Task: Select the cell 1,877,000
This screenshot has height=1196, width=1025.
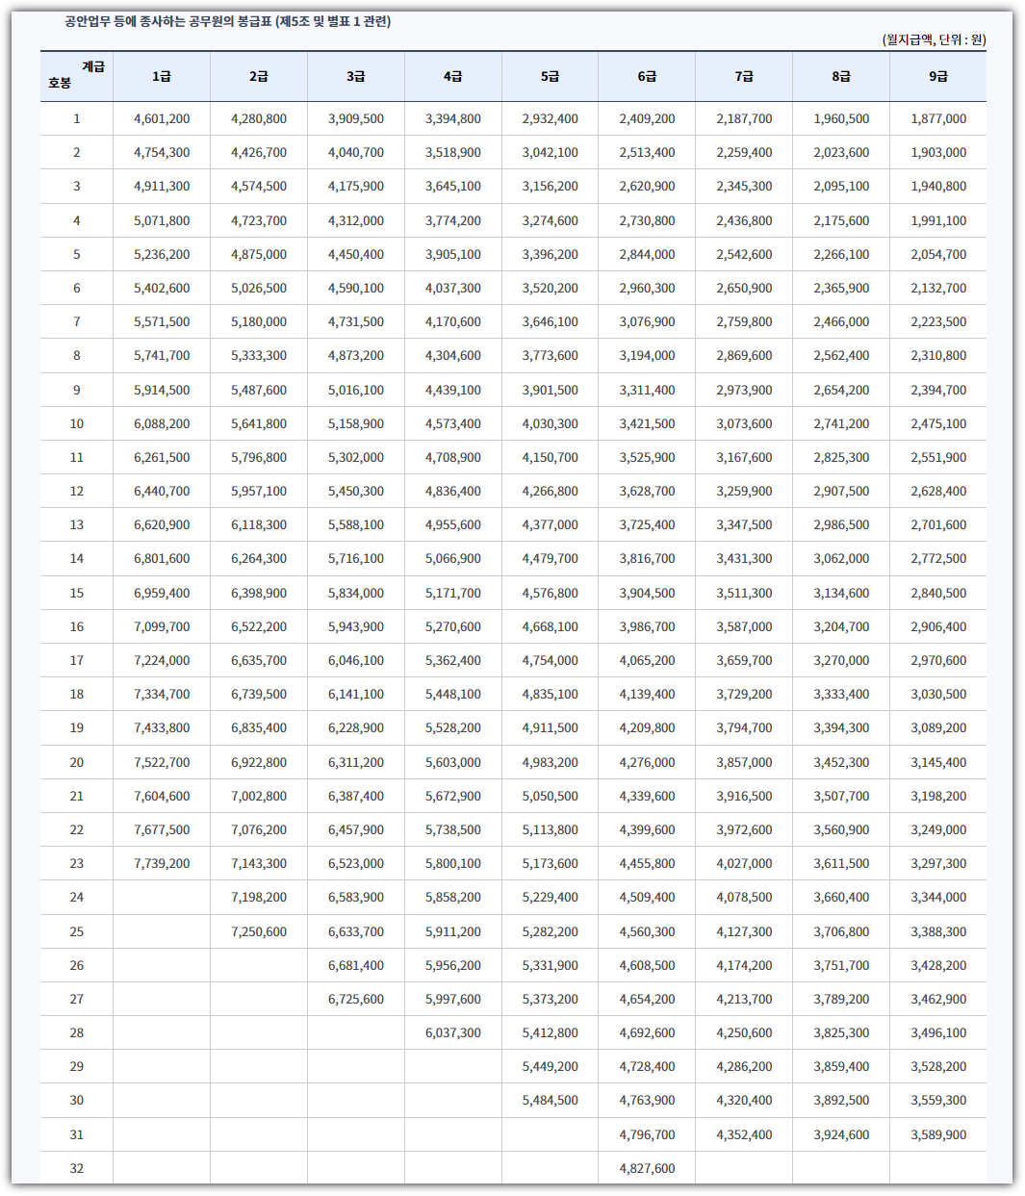Action: (x=938, y=119)
